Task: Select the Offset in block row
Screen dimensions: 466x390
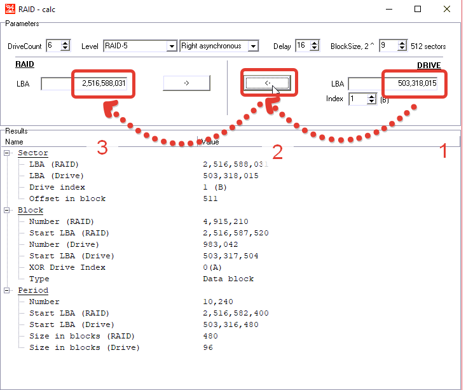Action: click(x=67, y=199)
